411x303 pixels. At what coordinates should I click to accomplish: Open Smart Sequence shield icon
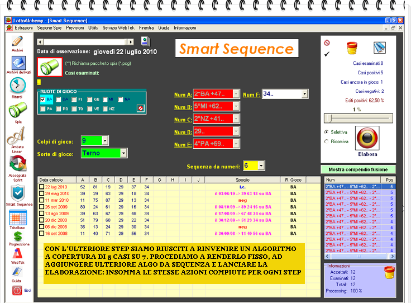(18, 193)
